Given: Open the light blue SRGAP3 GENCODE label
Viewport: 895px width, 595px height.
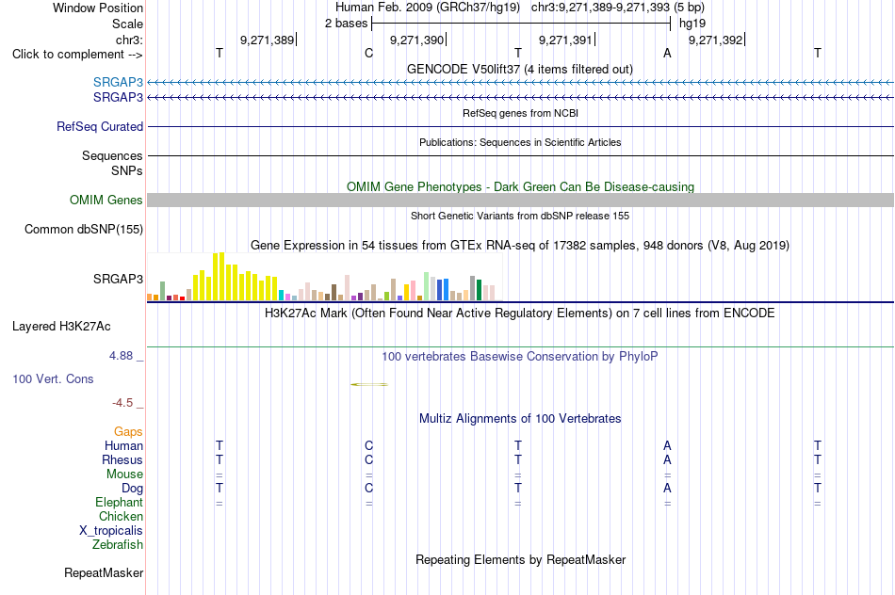Looking at the screenshot, I should (x=118, y=83).
